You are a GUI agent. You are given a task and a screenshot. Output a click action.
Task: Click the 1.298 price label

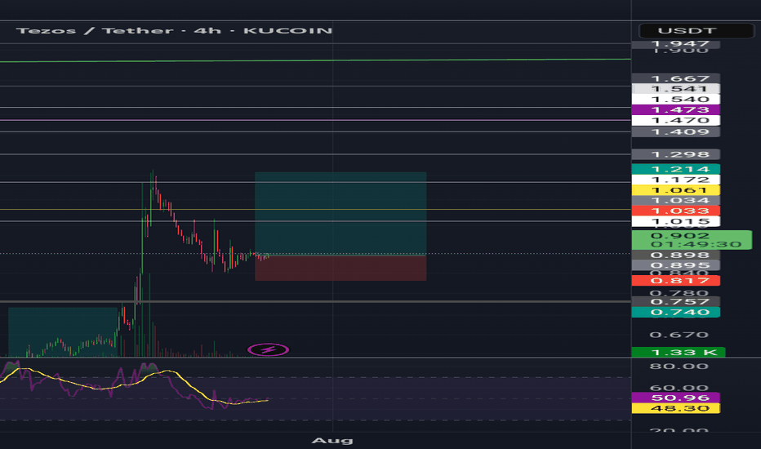pyautogui.click(x=675, y=154)
